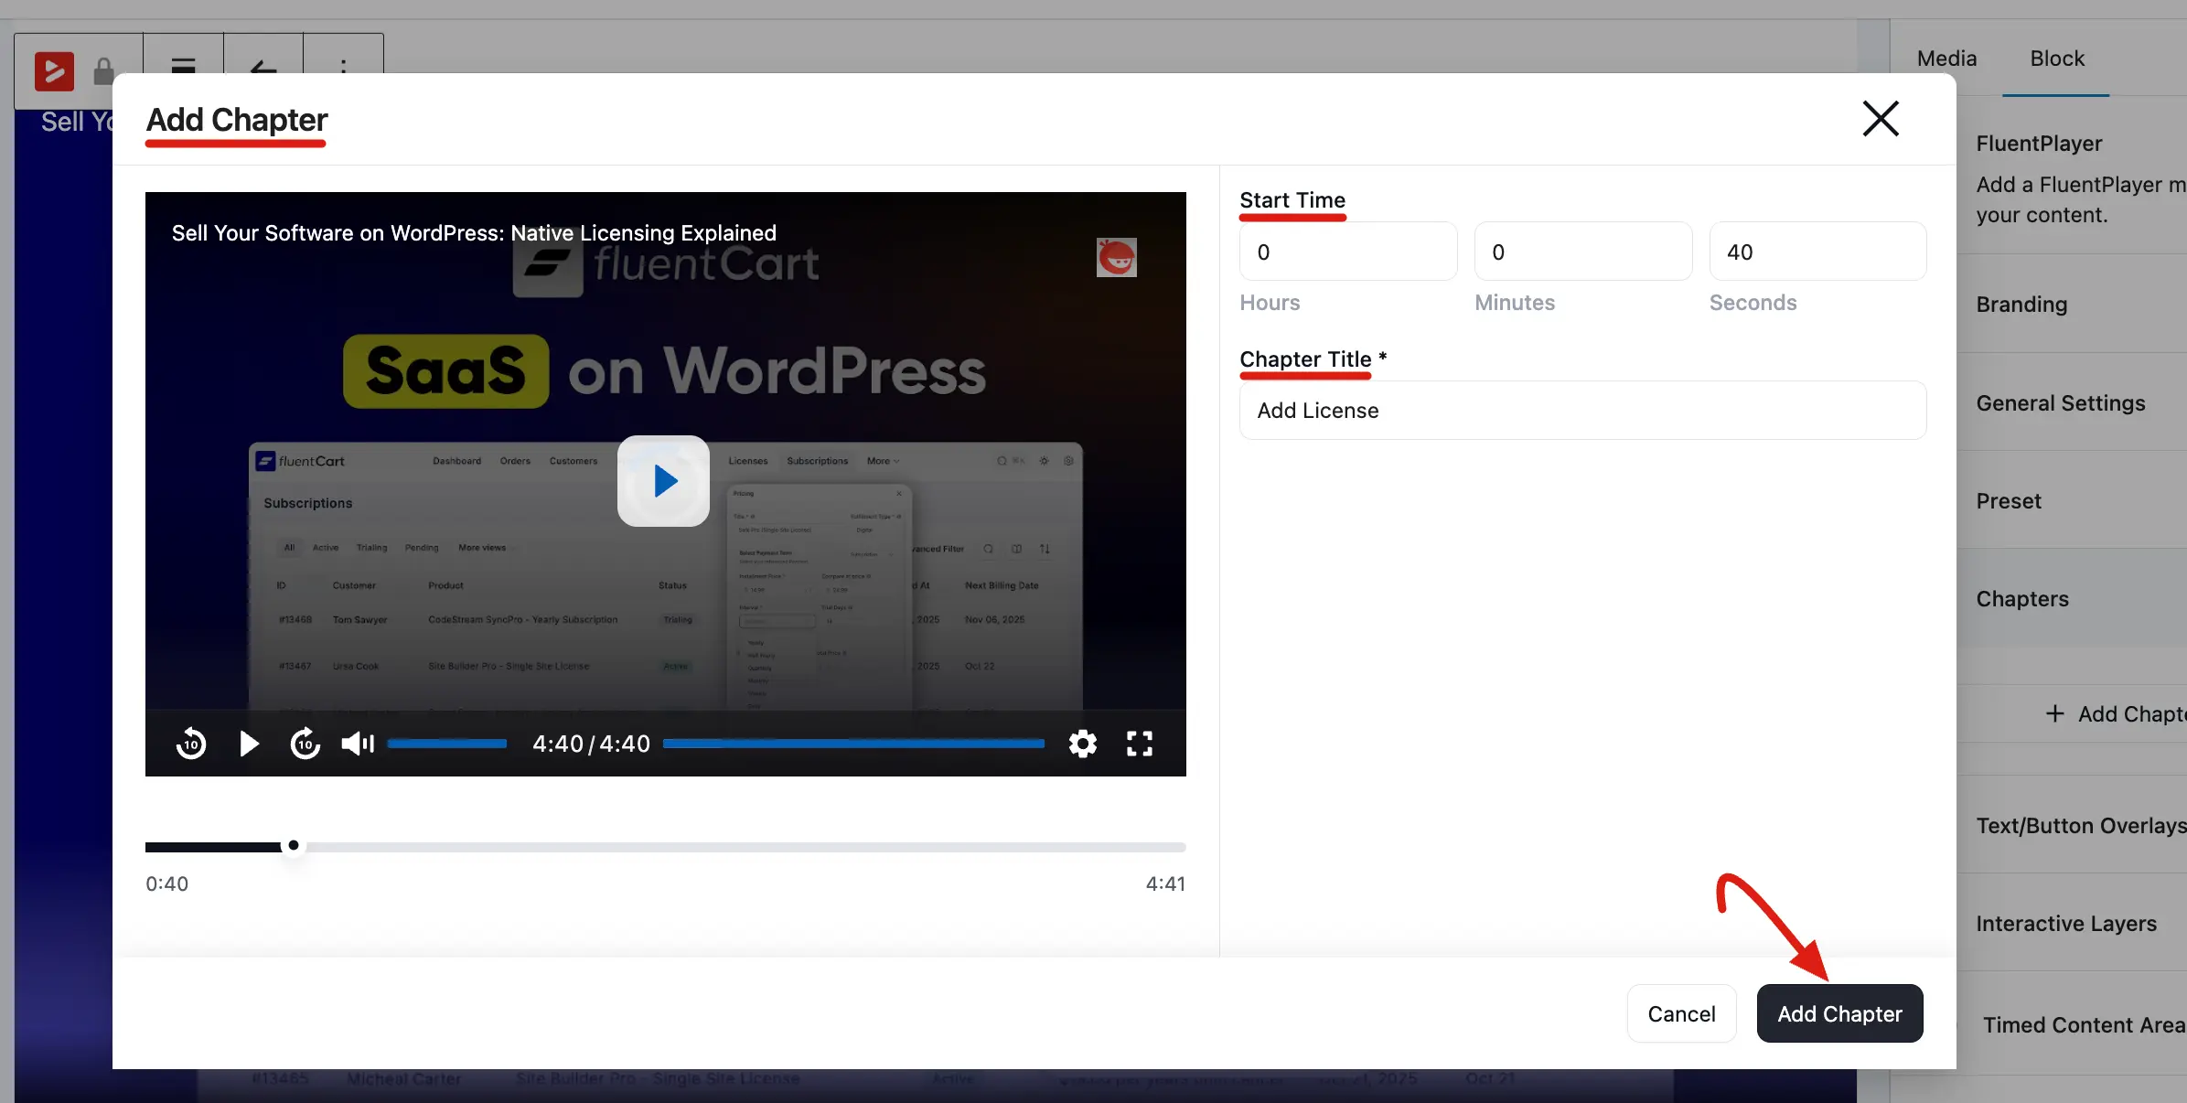Focus the Seconds input field
The height and width of the screenshot is (1103, 2187).
(x=1818, y=252)
